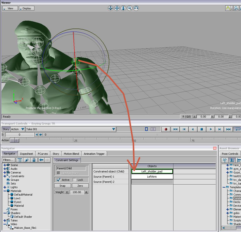Expand the Cameras tree node
This screenshot has width=241, height=232.
[x=5, y=173]
